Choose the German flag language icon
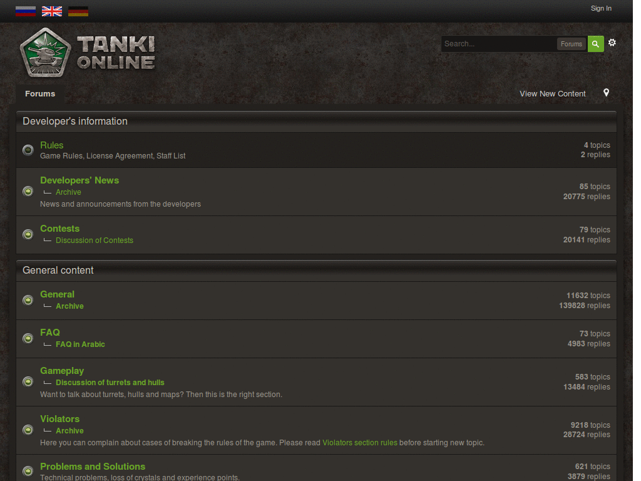The width and height of the screenshot is (641, 481). pos(78,11)
